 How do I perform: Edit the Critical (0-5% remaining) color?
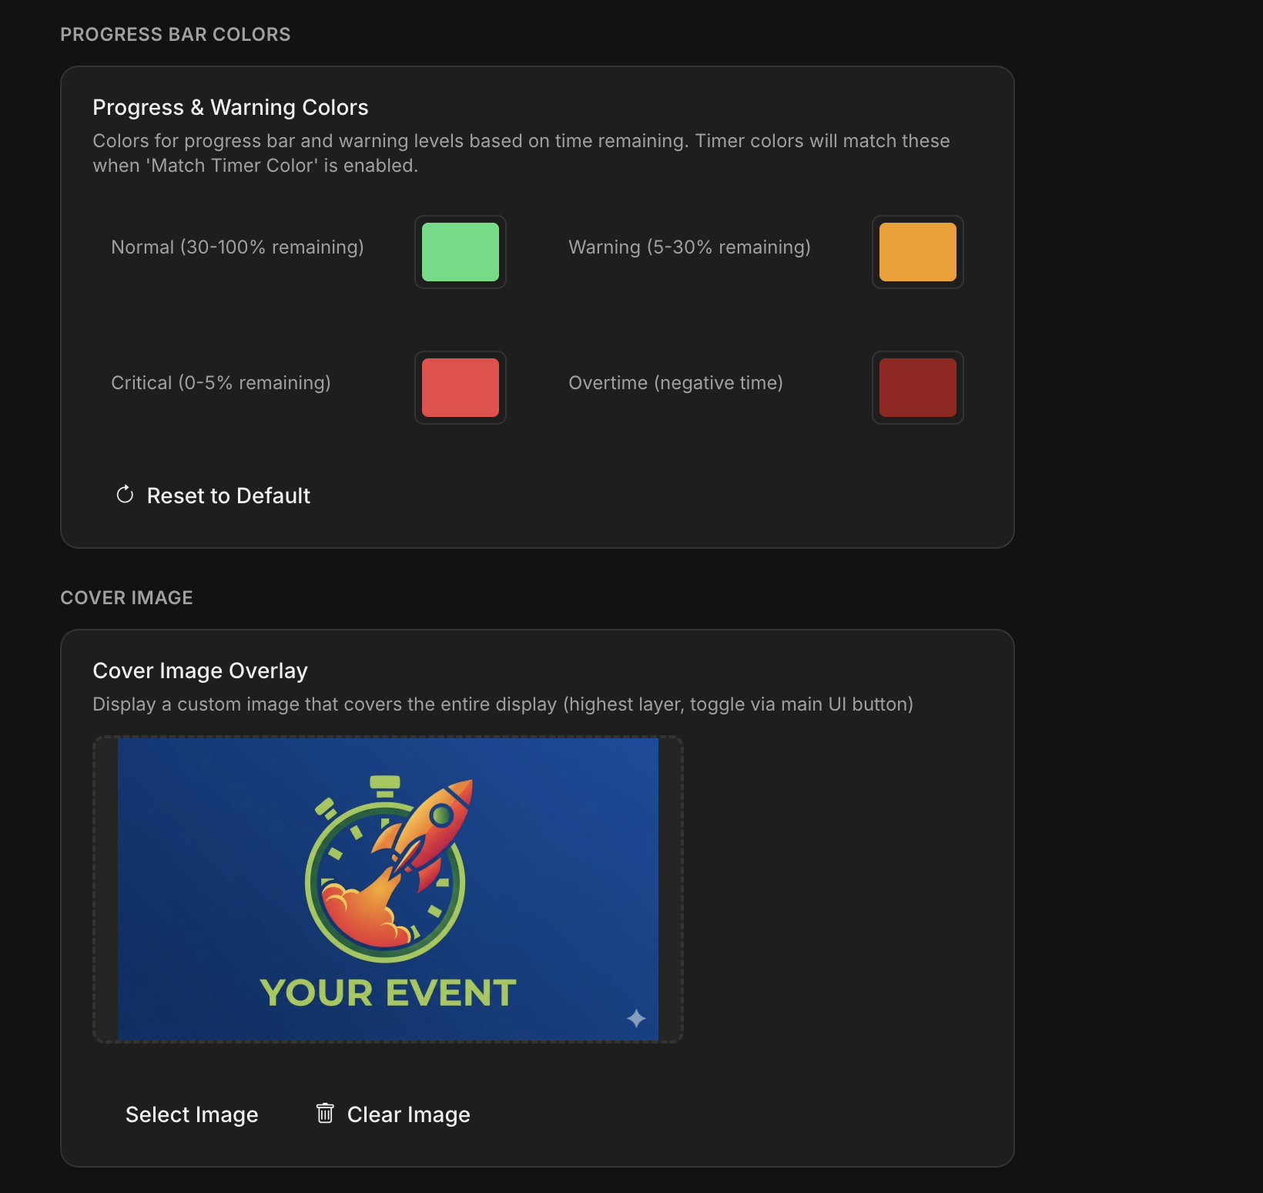click(460, 388)
